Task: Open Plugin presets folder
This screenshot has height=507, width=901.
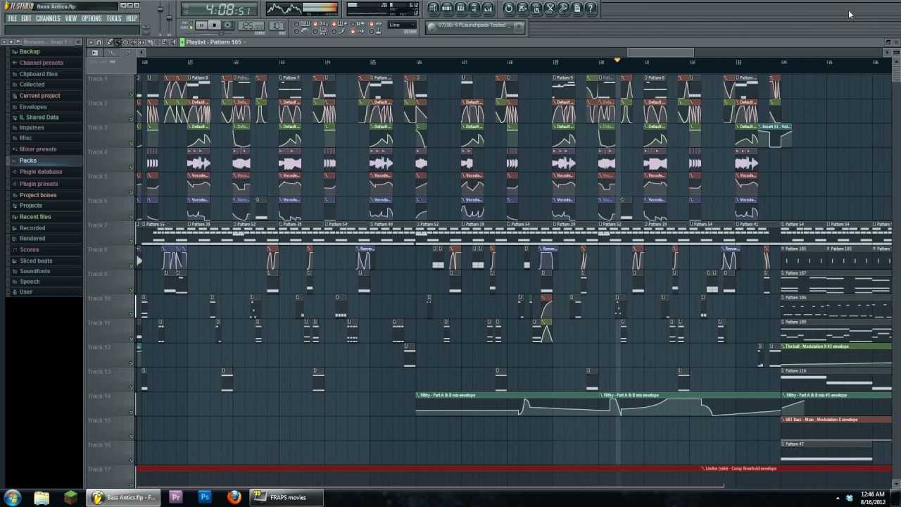Action: click(39, 184)
